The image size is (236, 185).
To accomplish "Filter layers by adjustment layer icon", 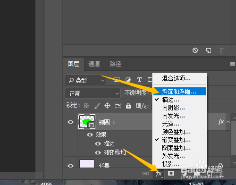I will [x=128, y=79].
